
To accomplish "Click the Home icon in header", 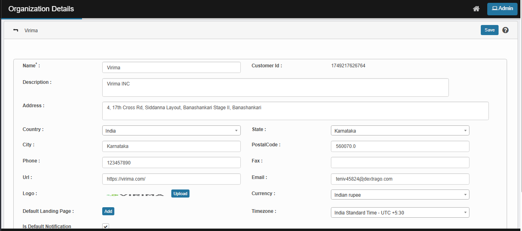I will [476, 9].
